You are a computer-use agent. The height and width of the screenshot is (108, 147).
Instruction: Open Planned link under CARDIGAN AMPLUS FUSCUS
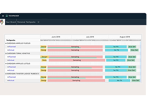pyautogui.click(x=12, y=47)
